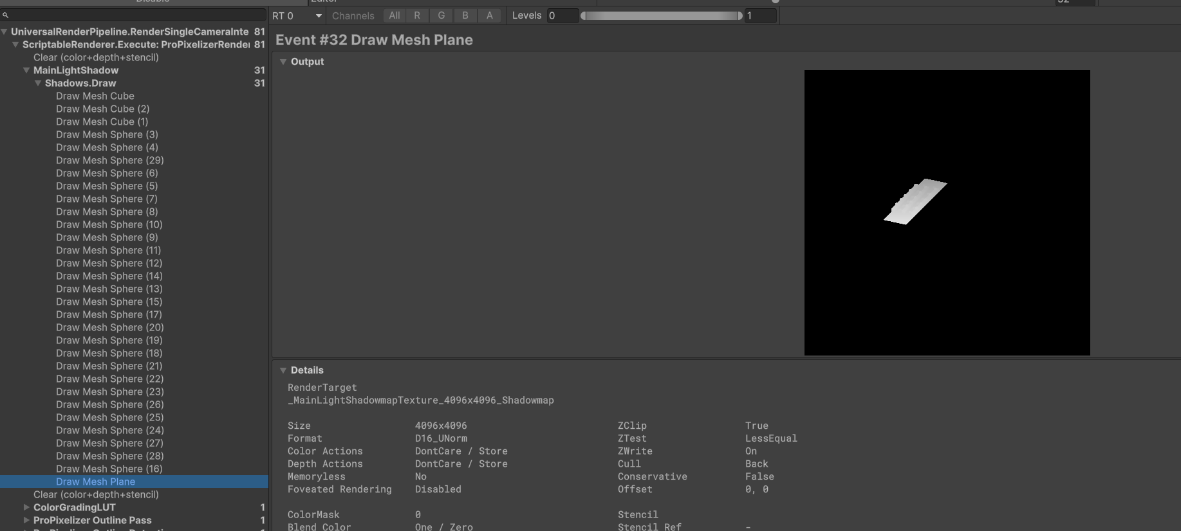Viewport: 1181px width, 531px height.
Task: Select Draw Mesh Sphere (17) event
Action: [x=109, y=314]
